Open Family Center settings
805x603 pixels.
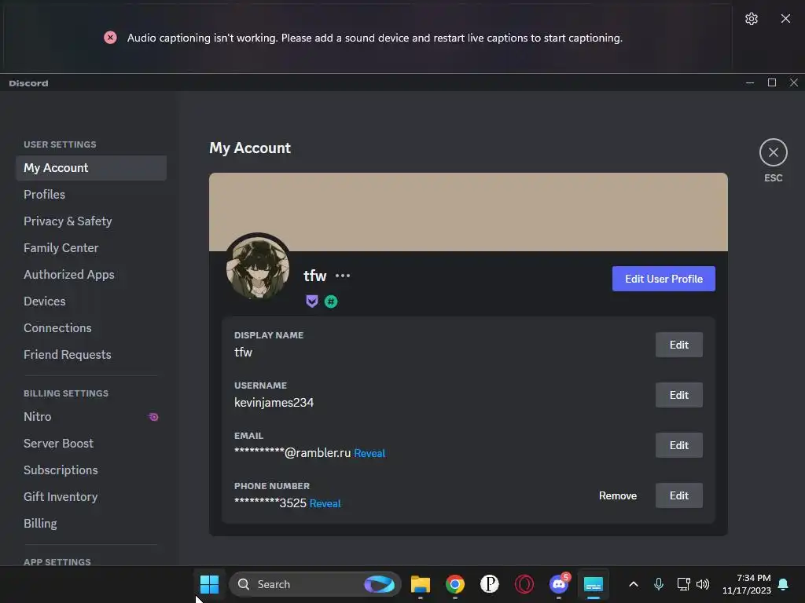(91, 248)
